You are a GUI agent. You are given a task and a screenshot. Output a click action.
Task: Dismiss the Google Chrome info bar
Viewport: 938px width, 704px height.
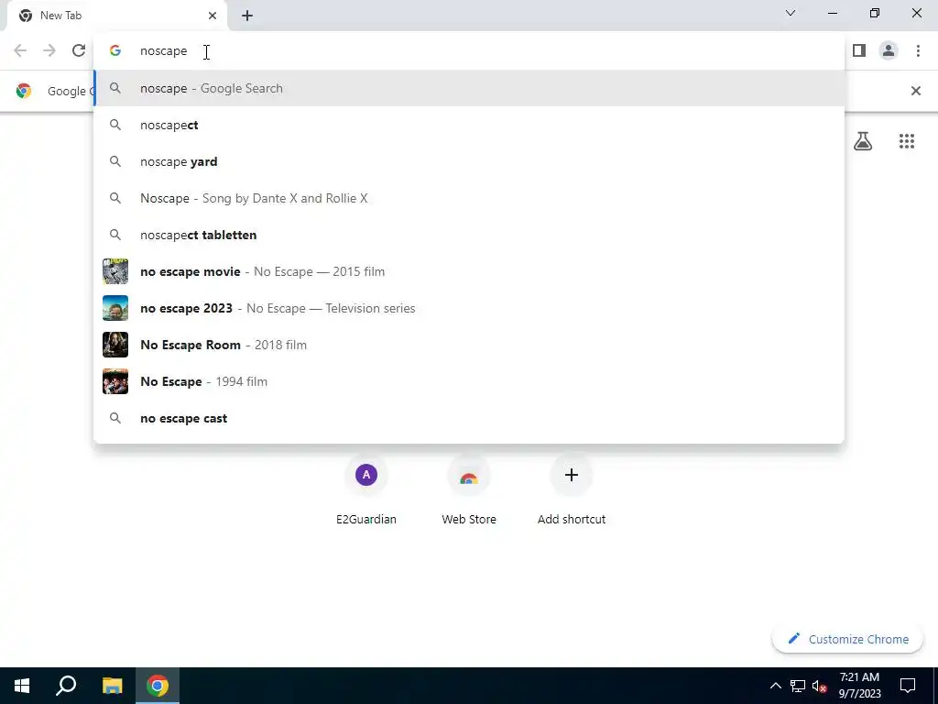(915, 91)
